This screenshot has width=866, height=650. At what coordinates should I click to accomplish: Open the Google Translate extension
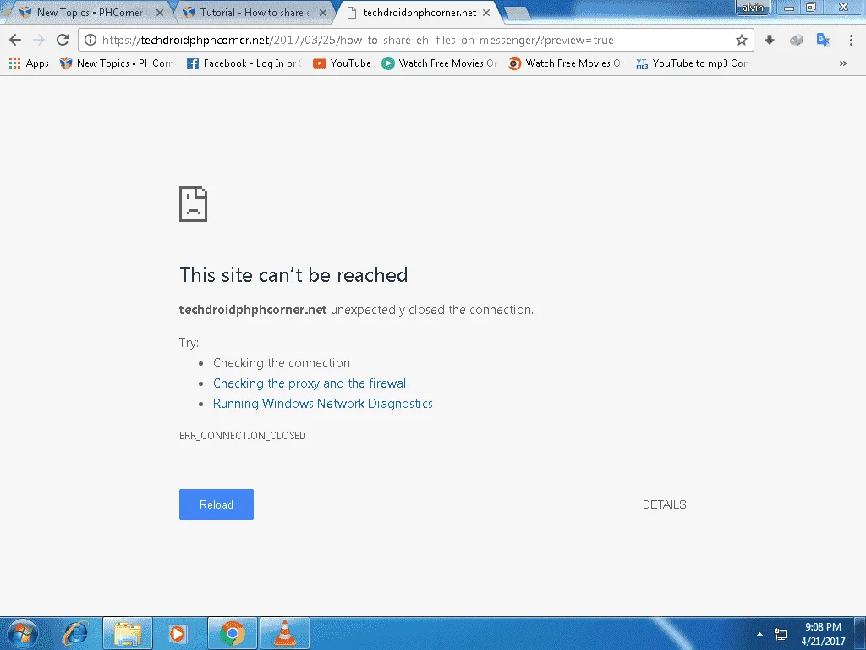pos(824,40)
